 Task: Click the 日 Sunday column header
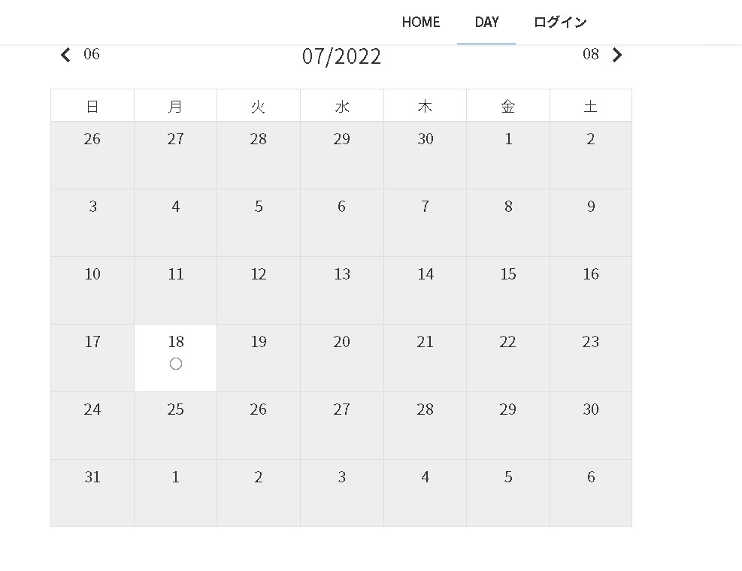click(92, 106)
